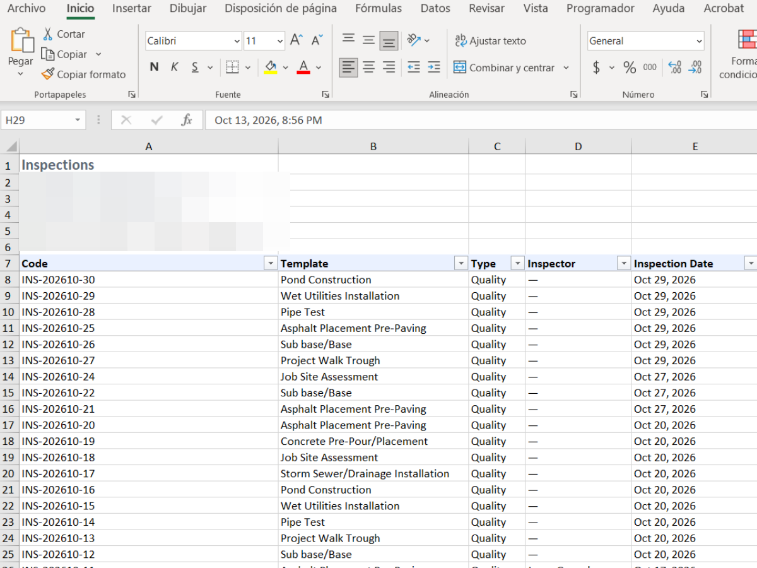The image size is (757, 568).
Task: Apply yellow fill color bucket
Action: point(271,67)
